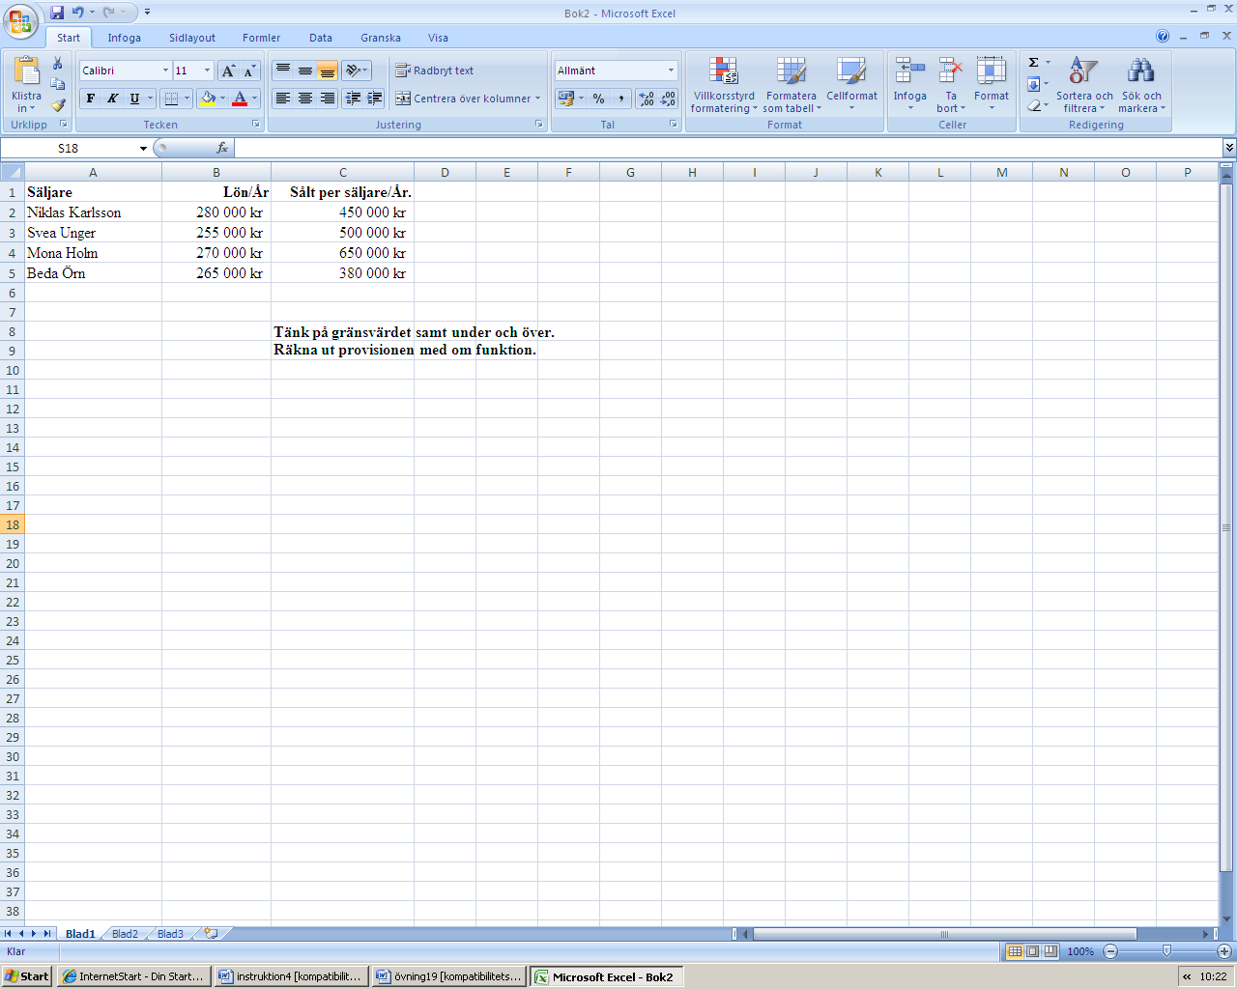
Task: Toggle underline formatting U
Action: (x=134, y=99)
